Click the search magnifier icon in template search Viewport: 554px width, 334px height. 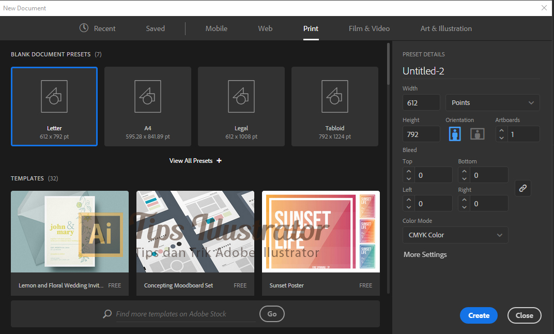pyautogui.click(x=107, y=314)
